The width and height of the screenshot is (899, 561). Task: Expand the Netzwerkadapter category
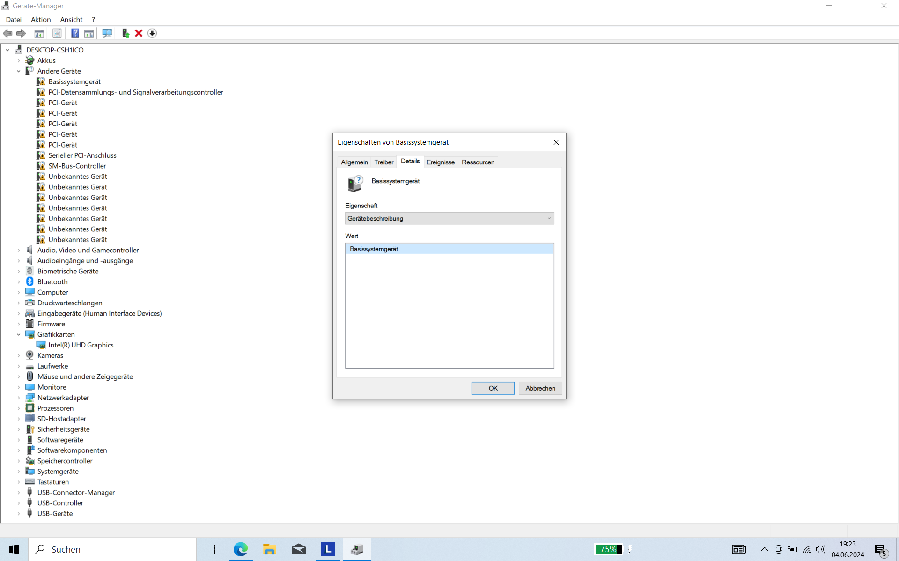[19, 398]
